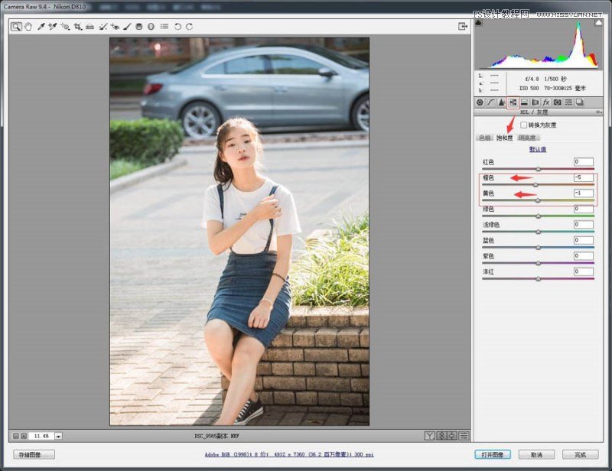Image resolution: width=612 pixels, height=471 pixels.
Task: Select the Zoom tool
Action: pos(15,26)
